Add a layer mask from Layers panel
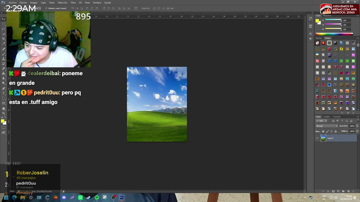The image size is (360, 202). (333, 191)
